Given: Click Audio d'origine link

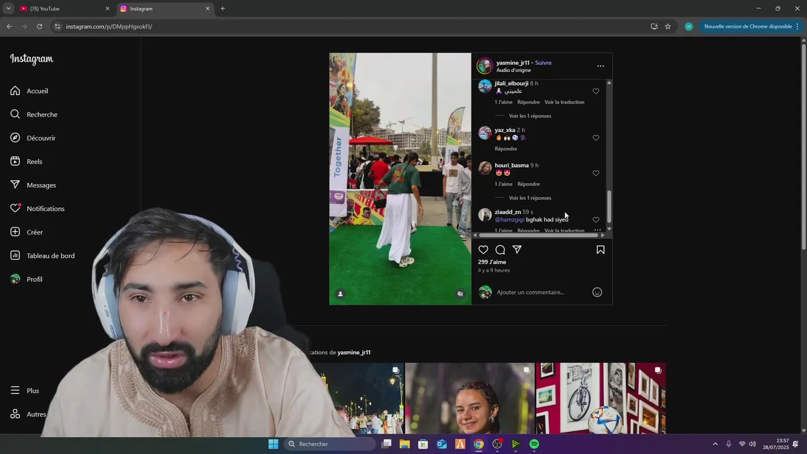Looking at the screenshot, I should (513, 71).
